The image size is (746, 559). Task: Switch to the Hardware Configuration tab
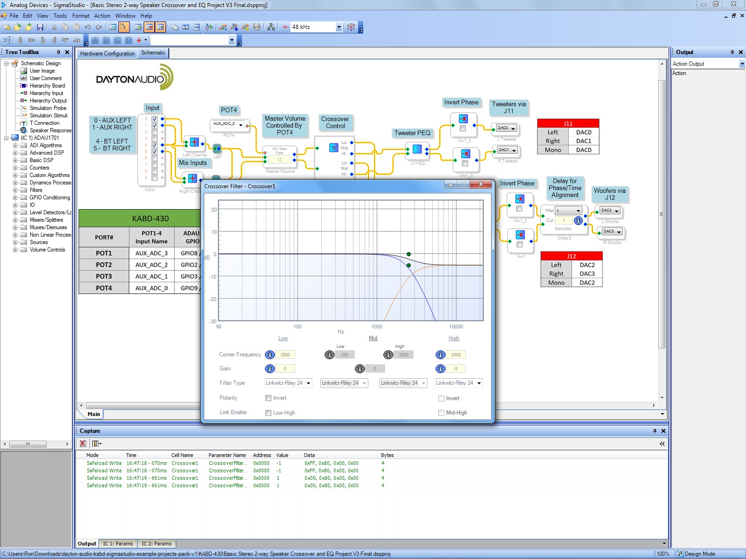pos(107,54)
